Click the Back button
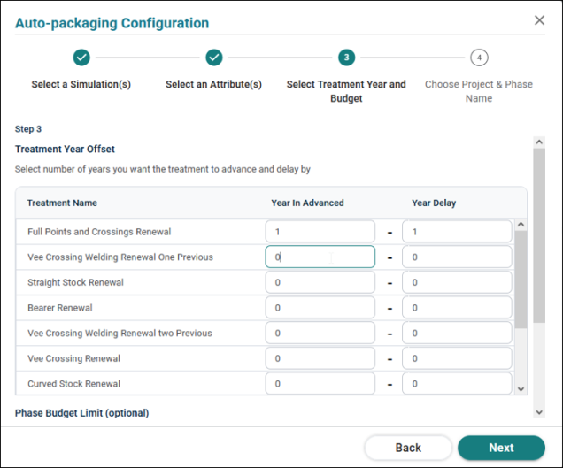563x468 pixels. point(408,448)
